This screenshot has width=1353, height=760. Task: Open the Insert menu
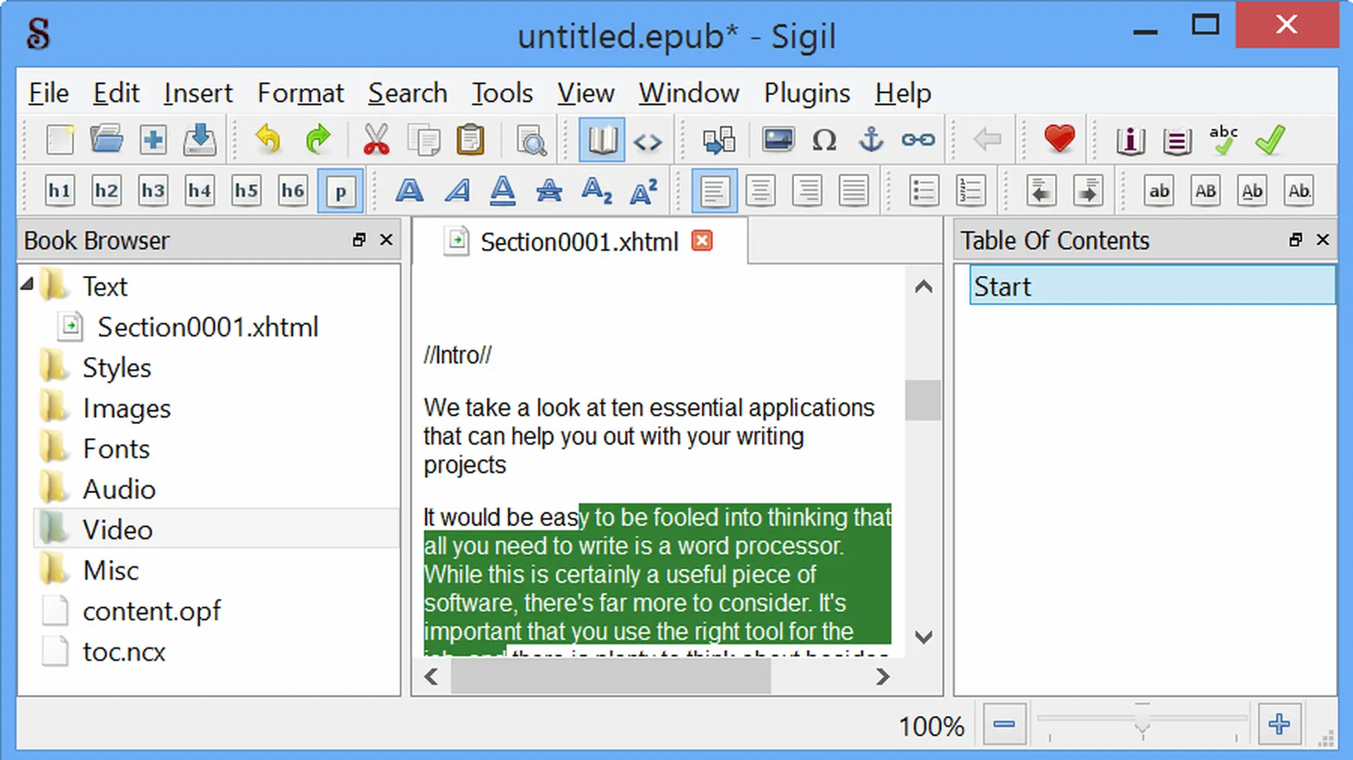[198, 93]
